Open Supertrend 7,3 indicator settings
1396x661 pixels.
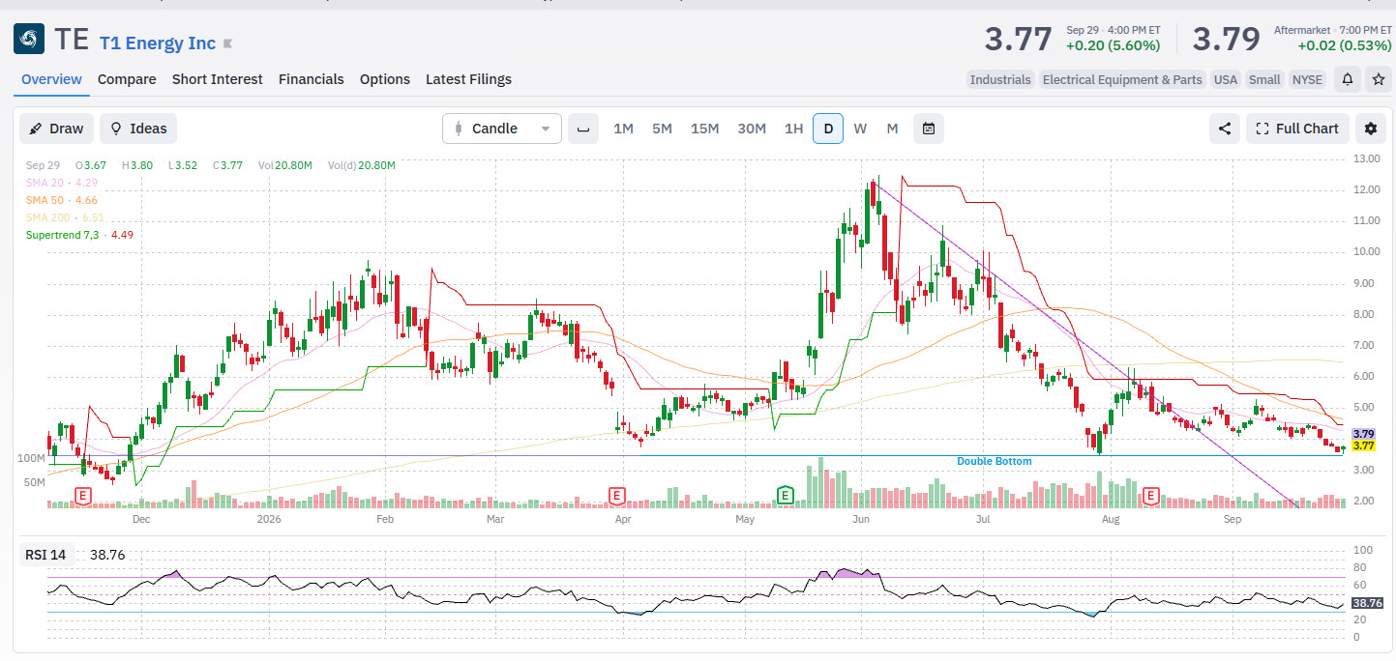point(66,235)
